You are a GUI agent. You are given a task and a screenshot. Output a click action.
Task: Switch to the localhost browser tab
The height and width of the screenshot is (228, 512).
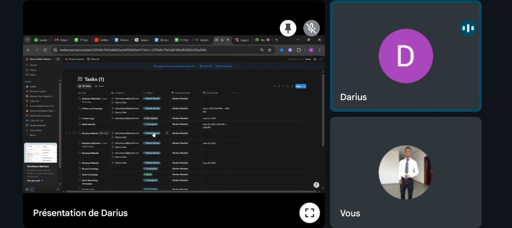point(202,40)
